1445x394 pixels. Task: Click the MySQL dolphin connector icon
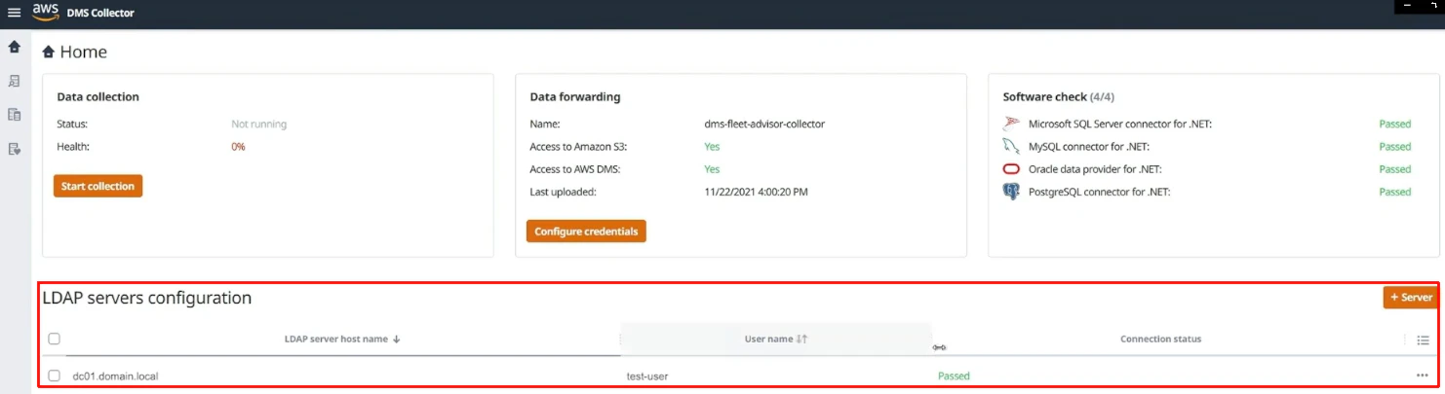point(1011,146)
